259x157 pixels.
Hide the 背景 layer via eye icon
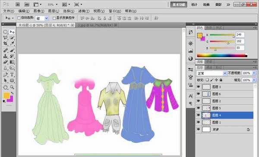coord(199,129)
